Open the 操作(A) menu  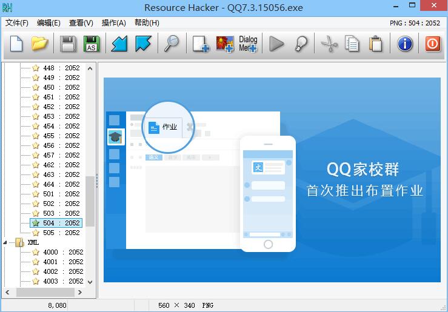pyautogui.click(x=113, y=23)
